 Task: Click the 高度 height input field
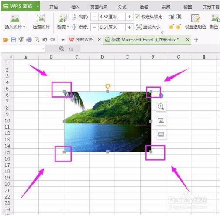(x=112, y=17)
